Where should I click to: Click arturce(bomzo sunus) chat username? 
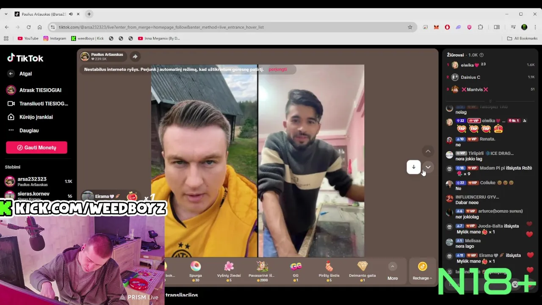pyautogui.click(x=500, y=211)
